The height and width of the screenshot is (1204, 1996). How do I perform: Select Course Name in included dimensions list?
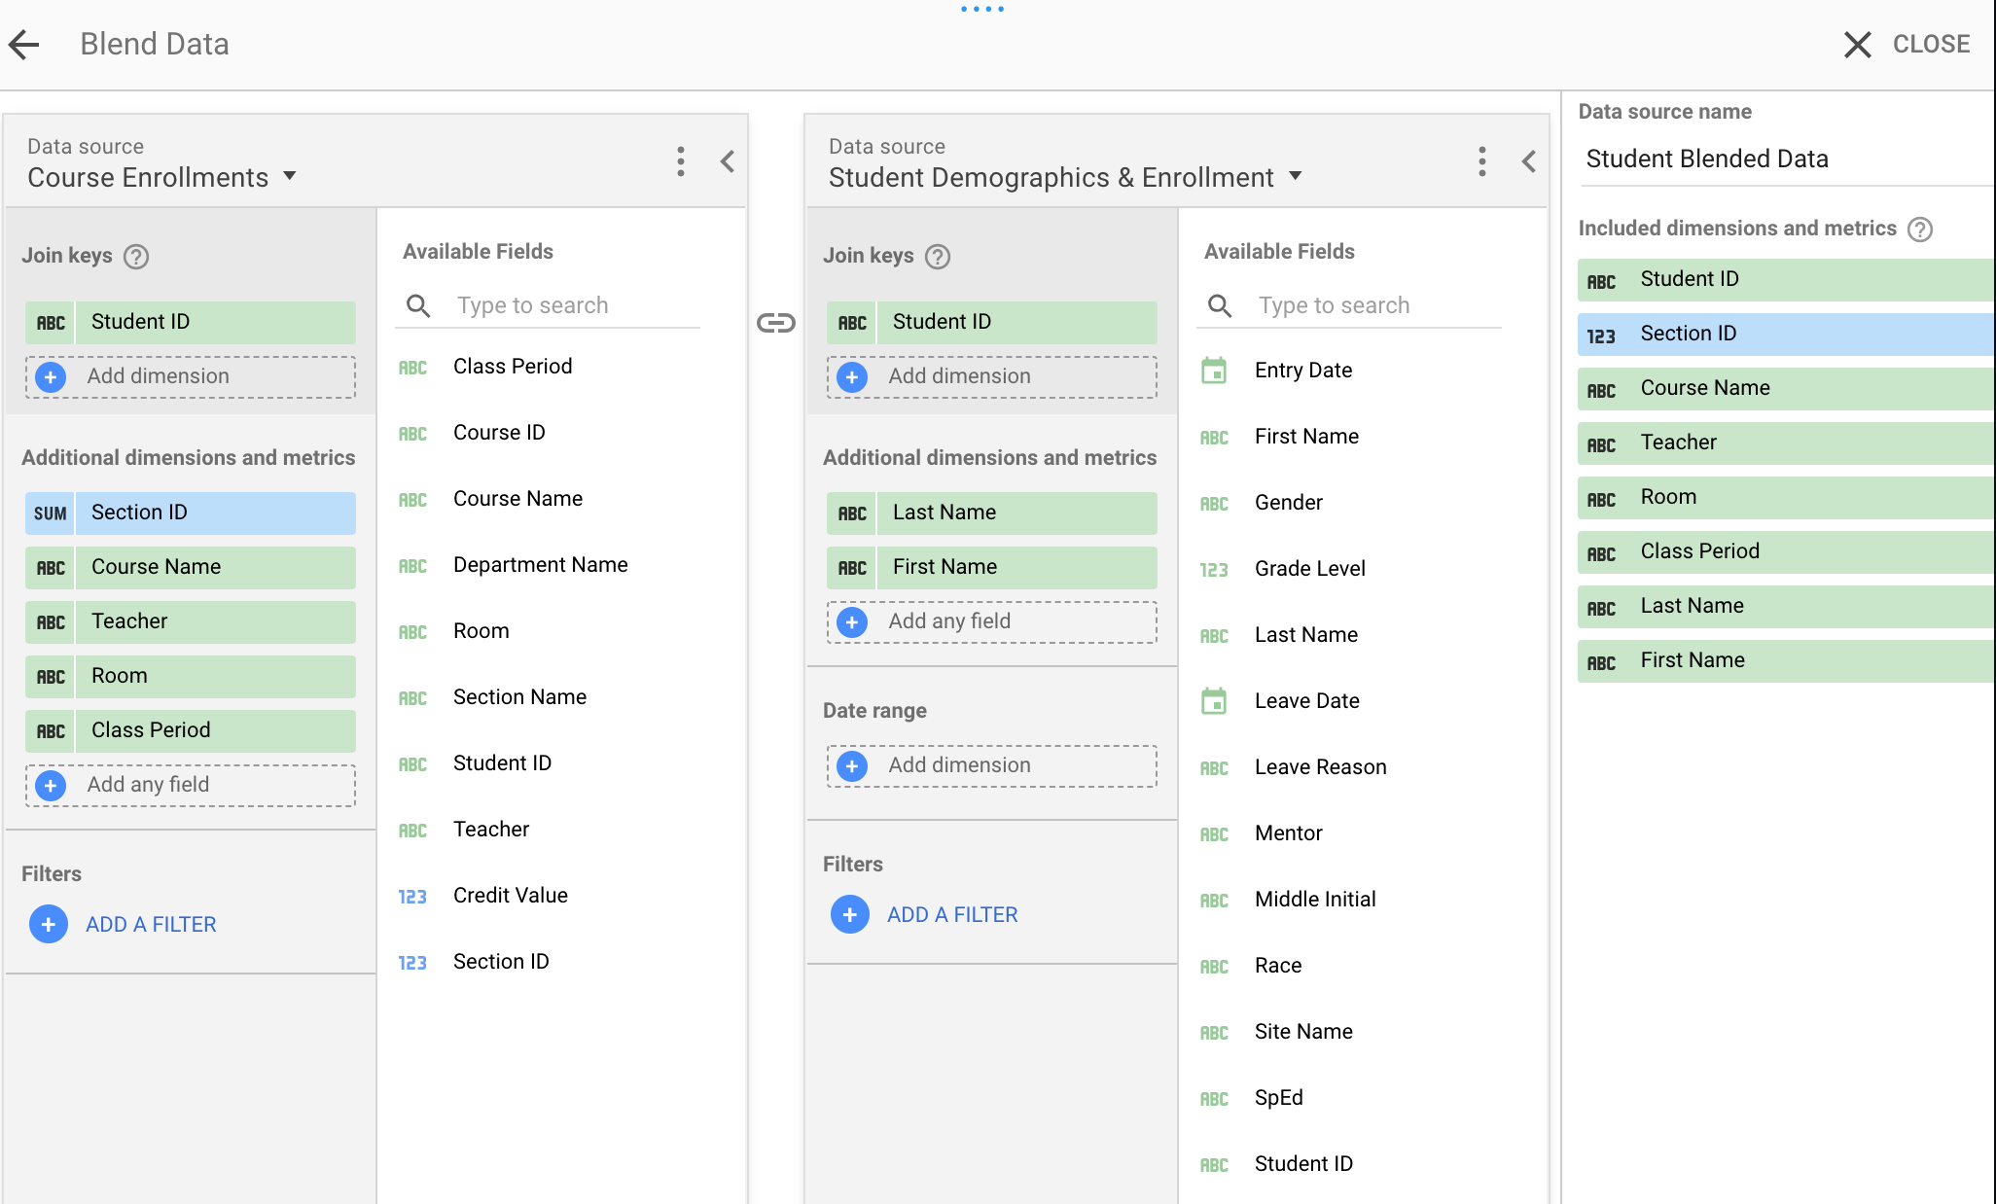pyautogui.click(x=1786, y=388)
